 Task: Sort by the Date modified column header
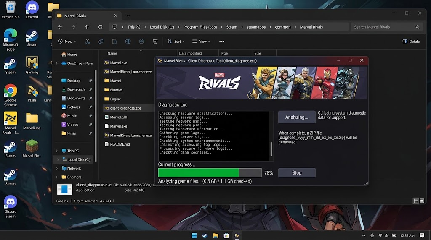pyautogui.click(x=190, y=53)
